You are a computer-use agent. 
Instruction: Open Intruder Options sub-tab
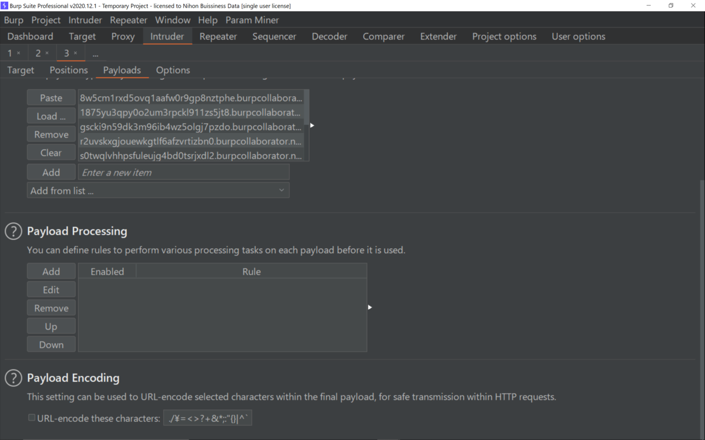pyautogui.click(x=173, y=70)
